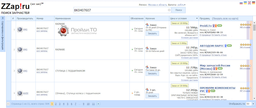Open Условия доставки link for АВТОДОМ ПАРТС

[189, 58]
